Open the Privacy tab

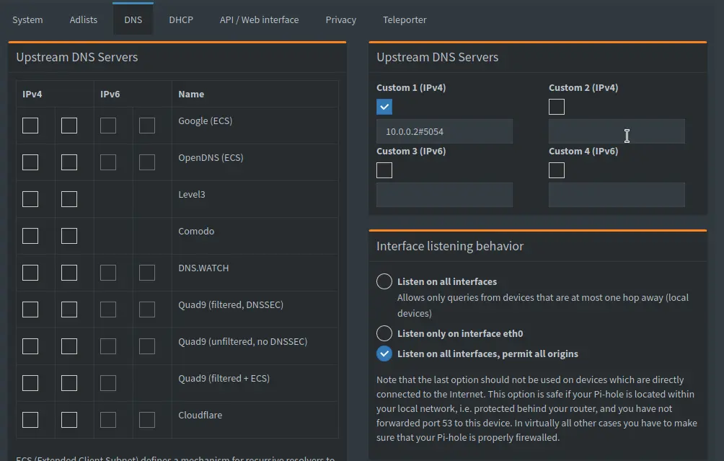341,20
